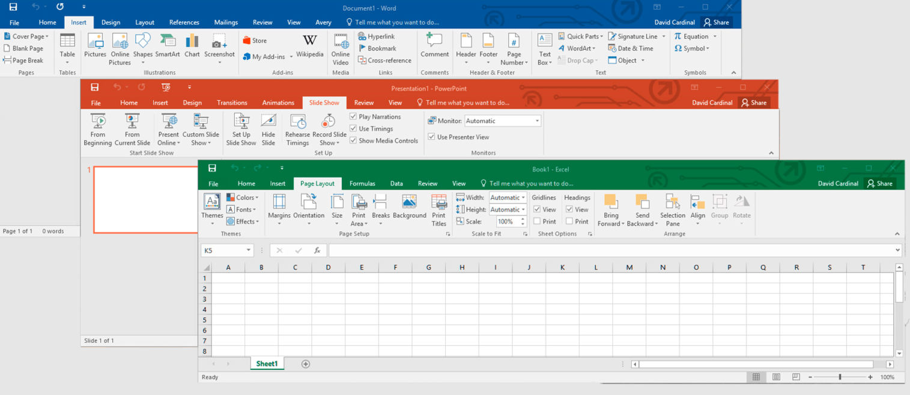The width and height of the screenshot is (910, 395).
Task: Start show From Current Slide
Action: (132, 130)
